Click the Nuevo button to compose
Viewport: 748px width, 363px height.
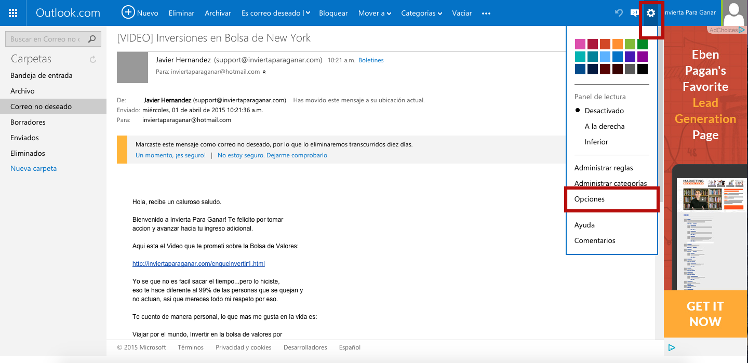click(140, 13)
